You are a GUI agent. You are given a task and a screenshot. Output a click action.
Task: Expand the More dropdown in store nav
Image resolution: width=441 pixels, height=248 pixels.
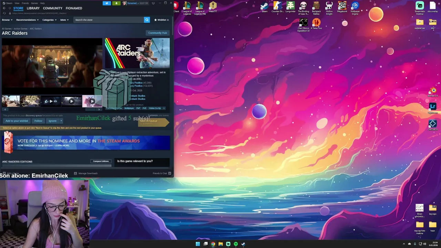click(64, 20)
